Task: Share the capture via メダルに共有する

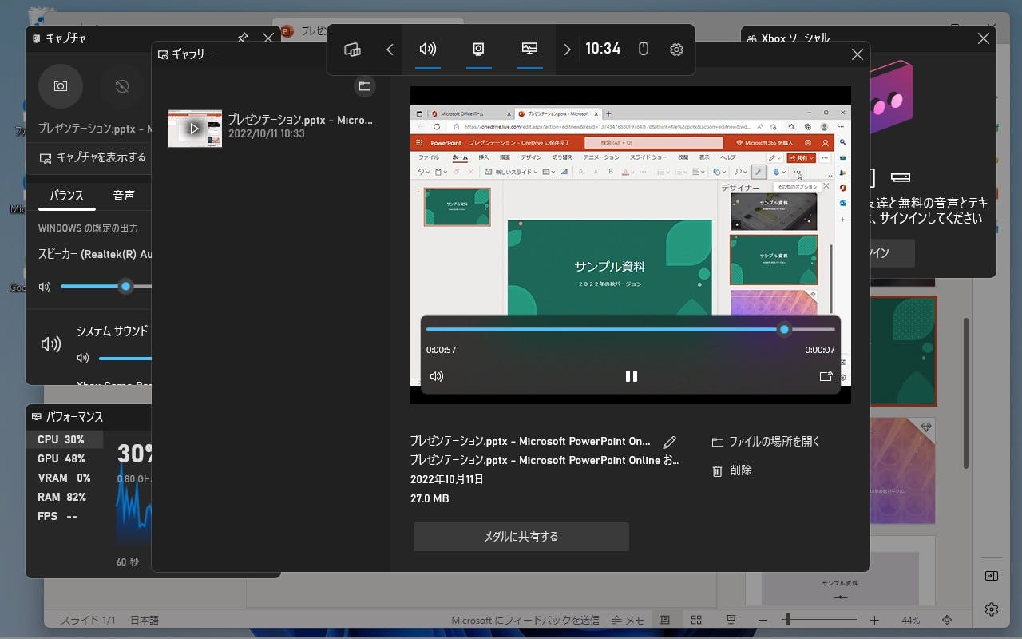Action: pos(521,537)
